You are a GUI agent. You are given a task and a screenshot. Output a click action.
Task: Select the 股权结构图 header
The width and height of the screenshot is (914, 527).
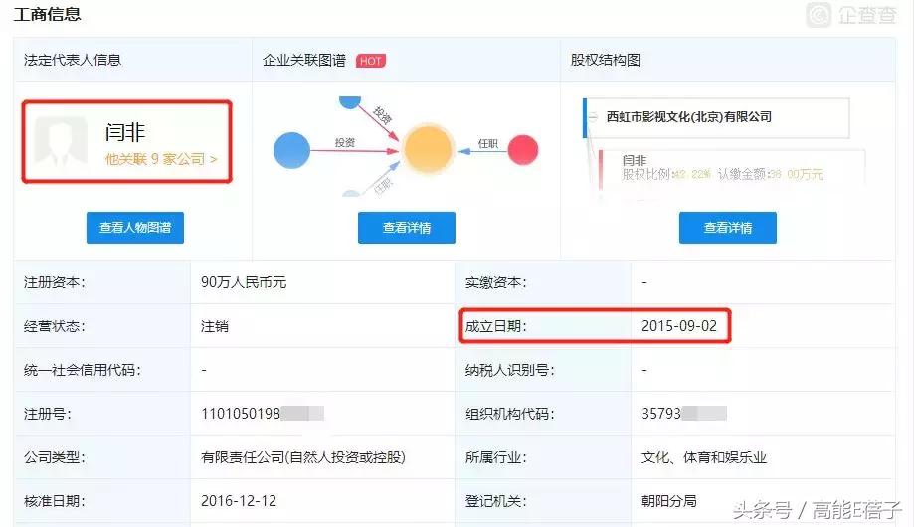(x=605, y=60)
